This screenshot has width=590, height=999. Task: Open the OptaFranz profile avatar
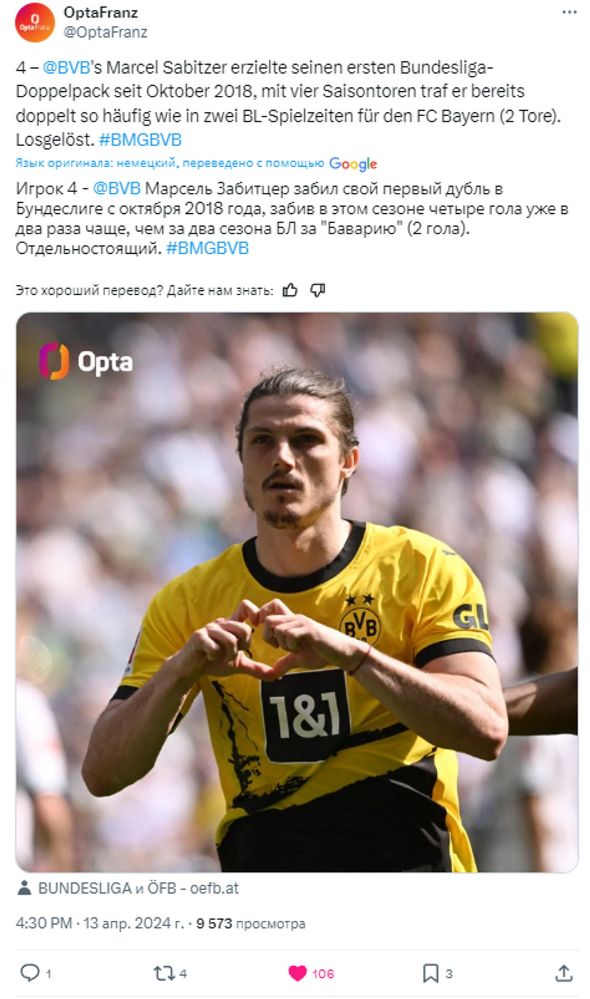tap(35, 23)
